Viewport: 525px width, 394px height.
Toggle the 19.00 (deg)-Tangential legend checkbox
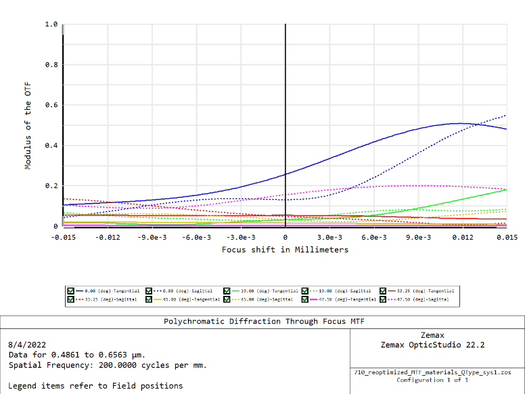click(227, 291)
